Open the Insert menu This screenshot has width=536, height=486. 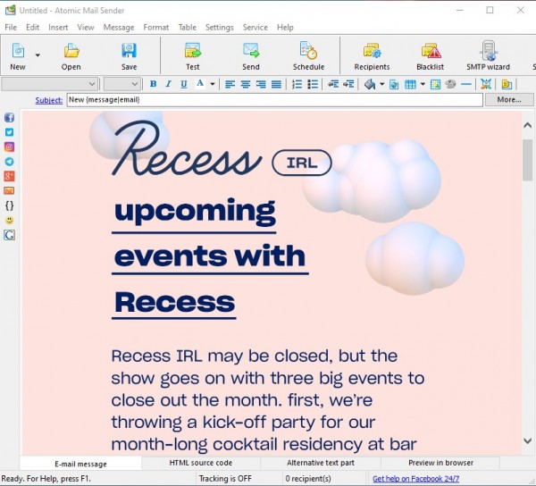[x=58, y=28]
